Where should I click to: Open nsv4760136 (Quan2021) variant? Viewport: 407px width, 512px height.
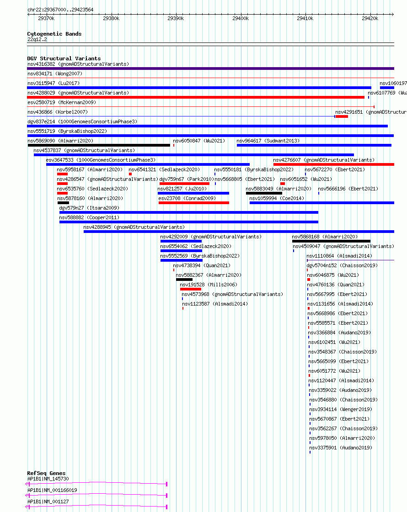point(336,285)
